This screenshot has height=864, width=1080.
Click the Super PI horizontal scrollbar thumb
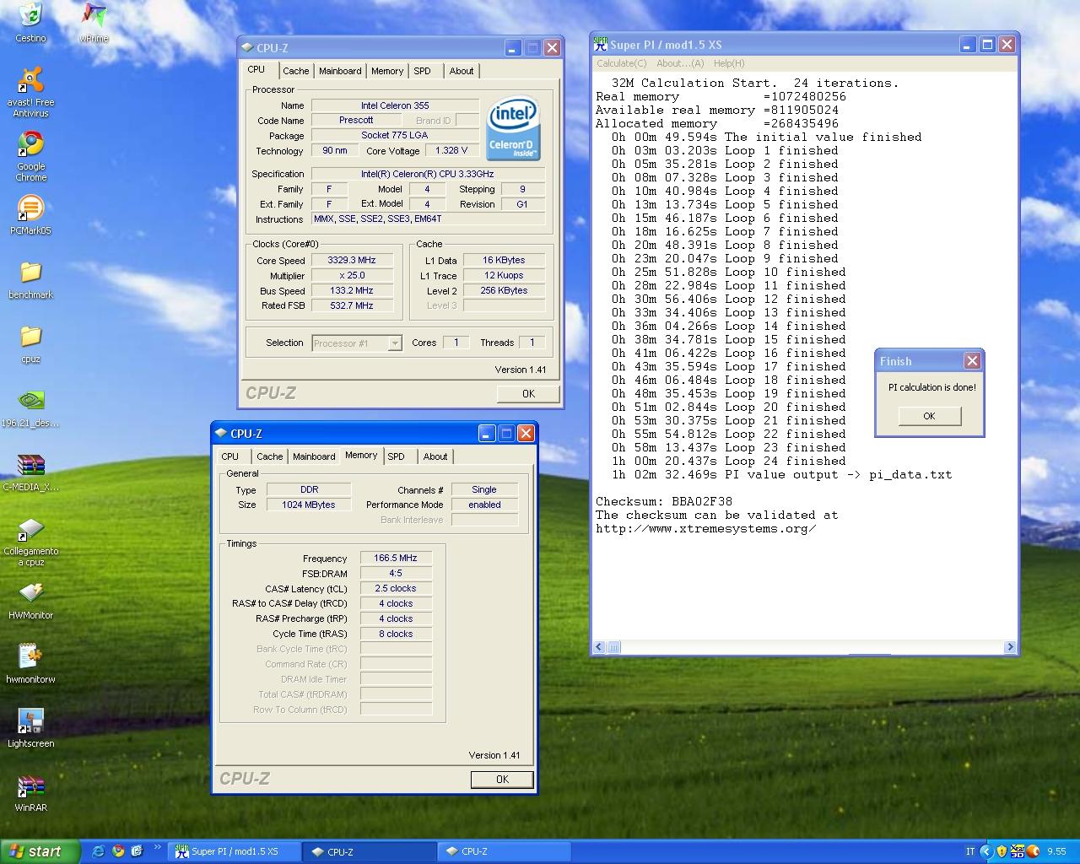pos(614,647)
